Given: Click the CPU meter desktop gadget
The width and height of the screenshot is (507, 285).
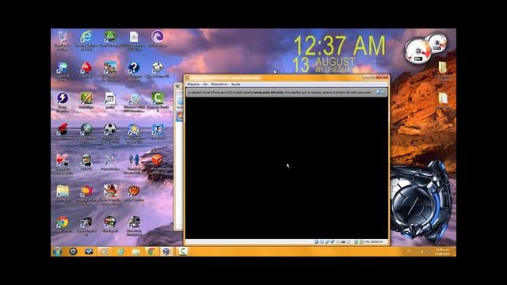Looking at the screenshot, I should (418, 51).
